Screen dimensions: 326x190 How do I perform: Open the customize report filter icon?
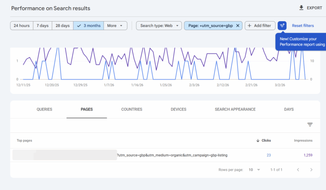(x=282, y=26)
